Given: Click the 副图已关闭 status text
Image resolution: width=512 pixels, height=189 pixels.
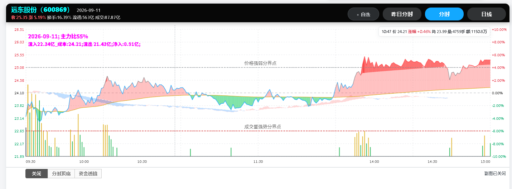Looking at the screenshot, I should [x=495, y=174].
